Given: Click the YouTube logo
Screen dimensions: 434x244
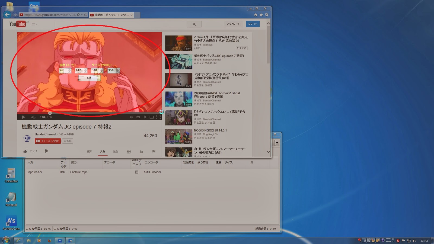Looking at the screenshot, I should click(18, 24).
